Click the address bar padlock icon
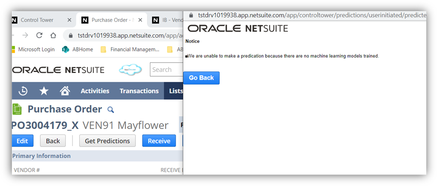This screenshot has height=186, width=437. [71, 36]
